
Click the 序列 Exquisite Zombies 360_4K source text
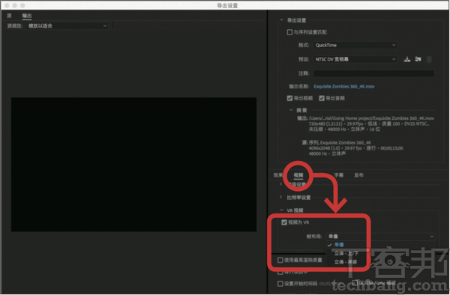[x=340, y=142]
